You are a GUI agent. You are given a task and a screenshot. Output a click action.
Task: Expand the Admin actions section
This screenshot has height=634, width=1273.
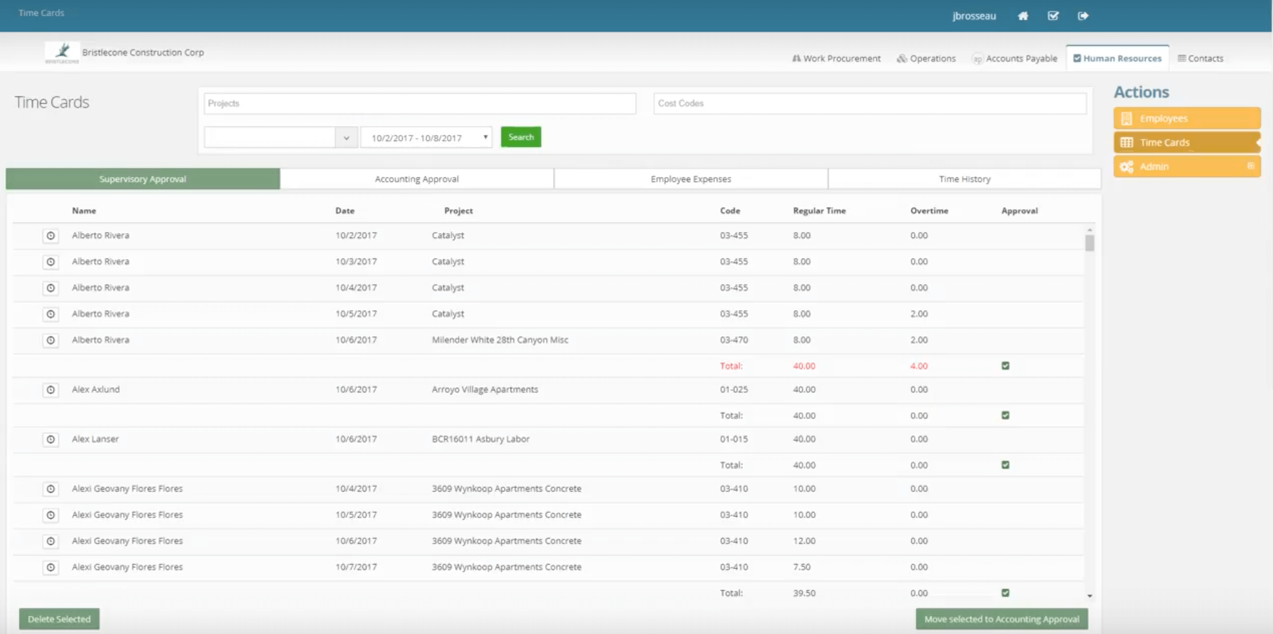tap(1250, 166)
